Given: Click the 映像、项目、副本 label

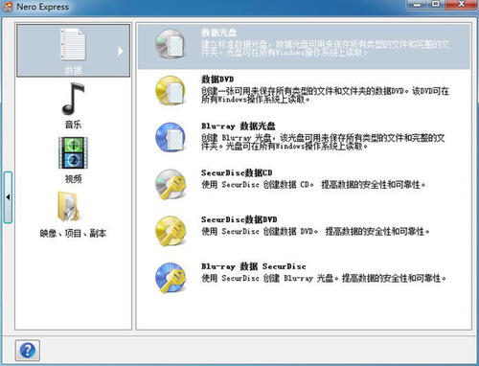Looking at the screenshot, I should point(73,234).
